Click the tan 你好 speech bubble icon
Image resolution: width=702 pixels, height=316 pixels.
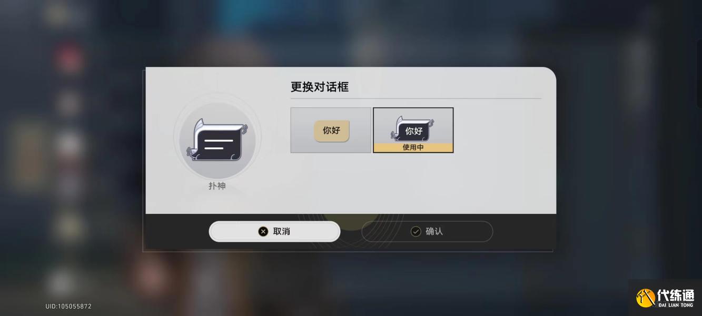click(x=331, y=131)
